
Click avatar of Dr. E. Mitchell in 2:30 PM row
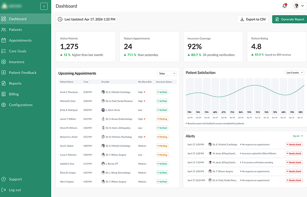(x=103, y=92)
